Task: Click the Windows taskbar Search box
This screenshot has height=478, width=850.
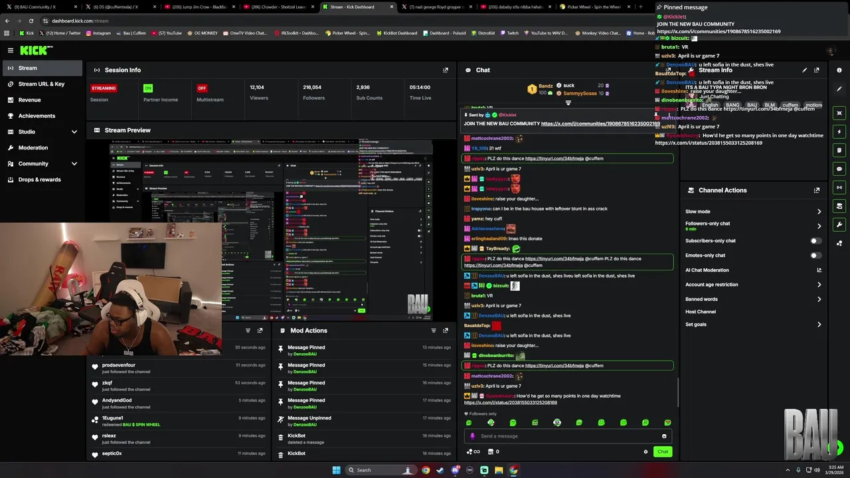Action: click(x=380, y=470)
